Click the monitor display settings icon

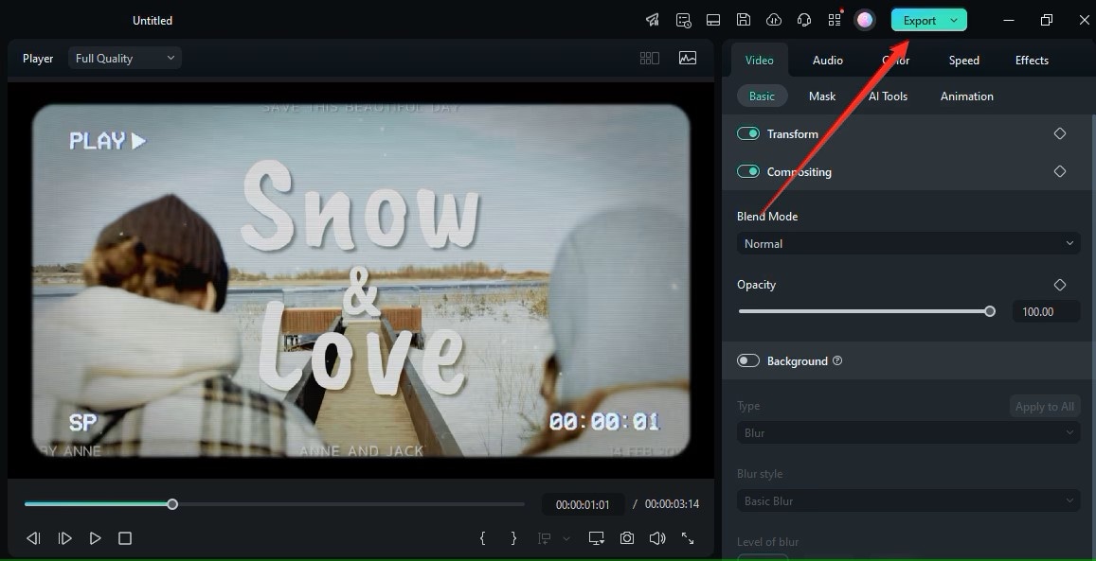pos(596,538)
